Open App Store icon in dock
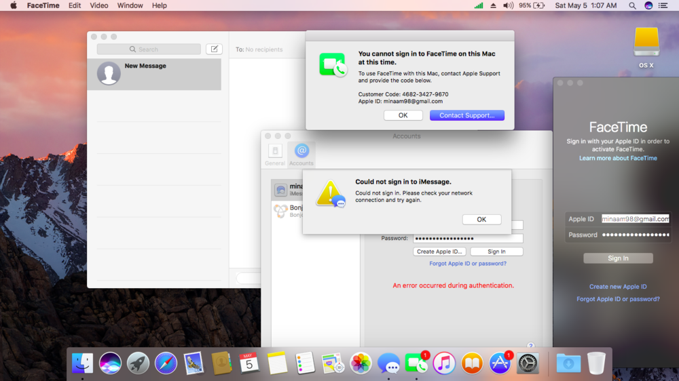The width and height of the screenshot is (679, 381). point(500,363)
